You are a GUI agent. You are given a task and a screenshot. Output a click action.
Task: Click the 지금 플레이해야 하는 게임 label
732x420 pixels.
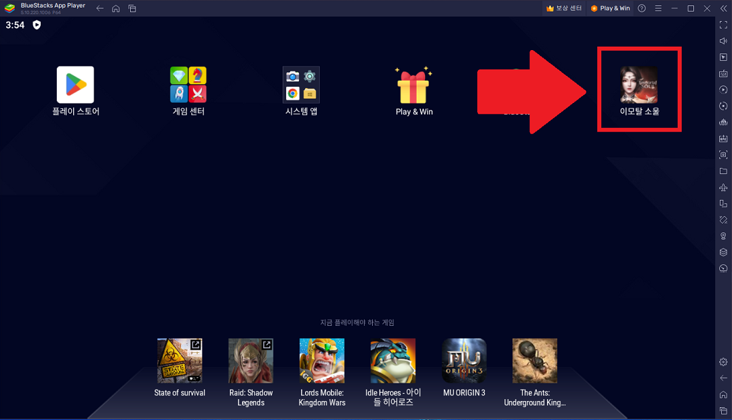pyautogui.click(x=357, y=322)
